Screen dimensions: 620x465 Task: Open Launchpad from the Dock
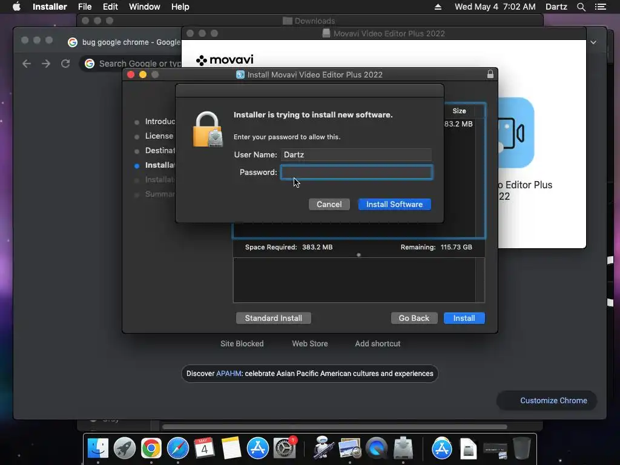pos(125,449)
